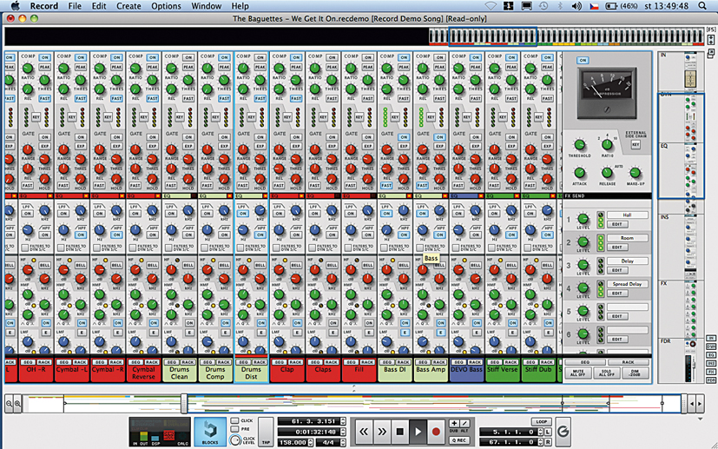718x449 pixels.
Task: Toggle the master compressor ON button
Action: (x=583, y=60)
